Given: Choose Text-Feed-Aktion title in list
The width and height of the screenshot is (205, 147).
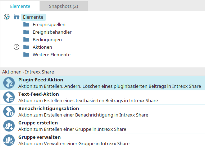Looking at the screenshot, I should [x=38, y=94].
